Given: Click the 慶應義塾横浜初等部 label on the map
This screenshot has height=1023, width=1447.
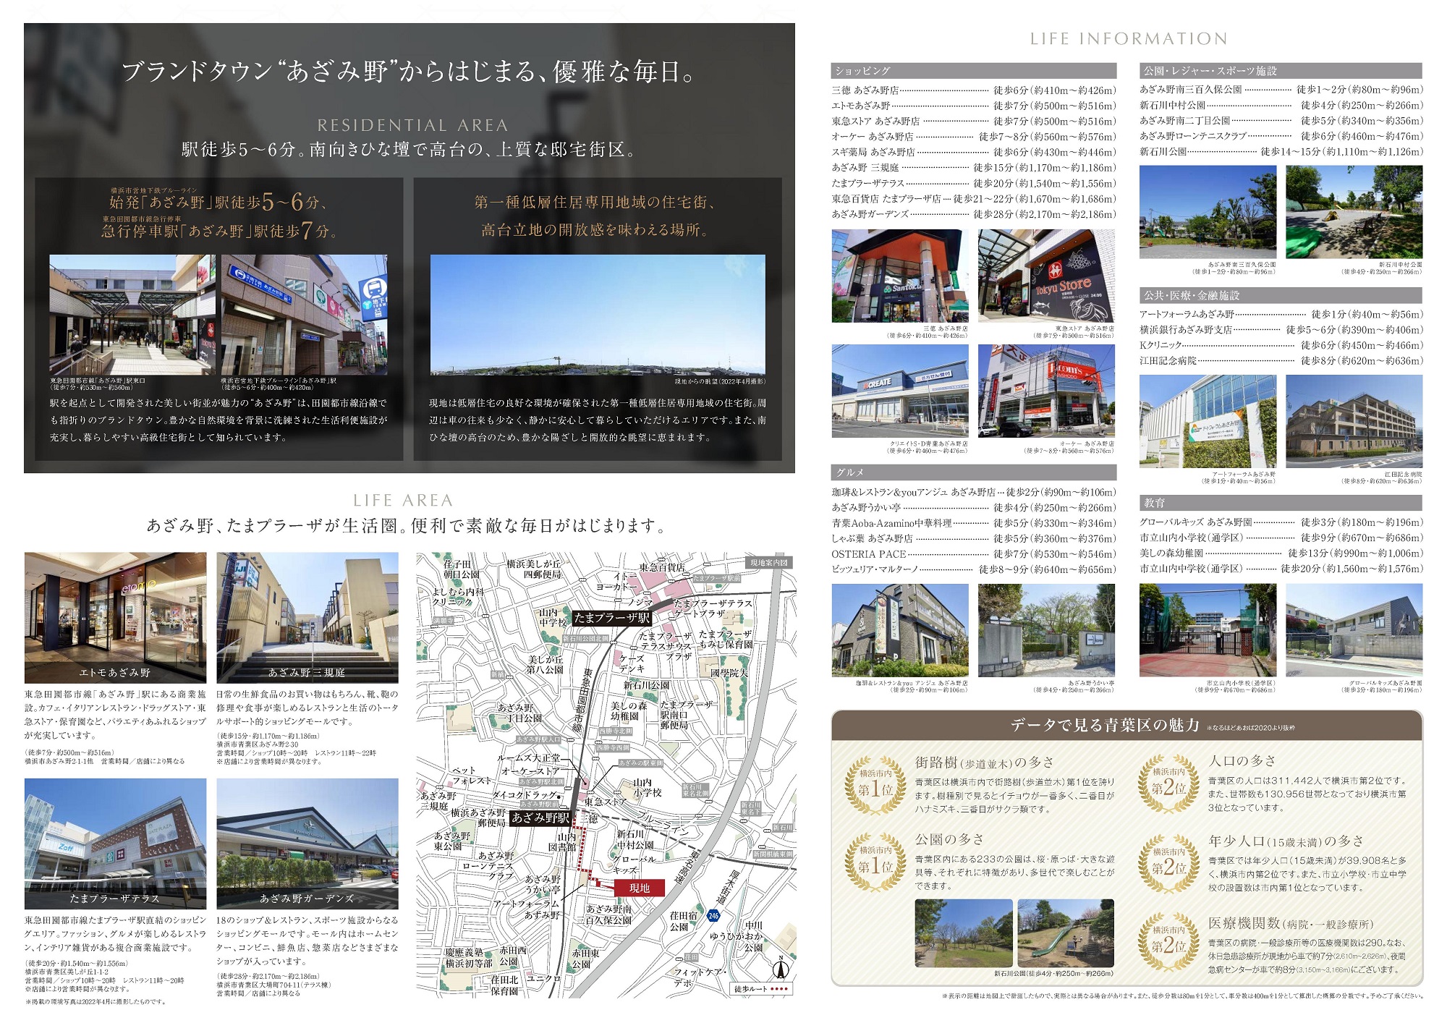Looking at the screenshot, I should tap(469, 958).
